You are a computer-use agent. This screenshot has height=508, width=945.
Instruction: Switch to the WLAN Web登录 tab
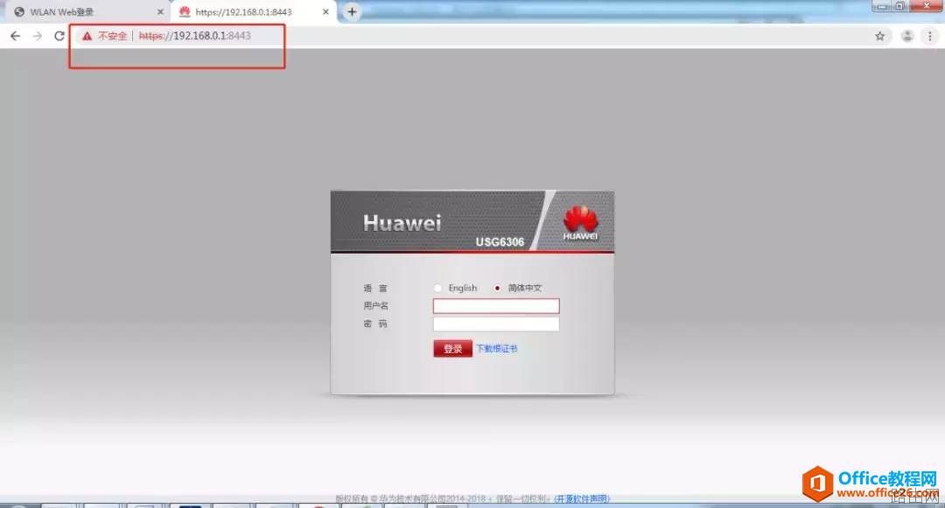(x=87, y=12)
